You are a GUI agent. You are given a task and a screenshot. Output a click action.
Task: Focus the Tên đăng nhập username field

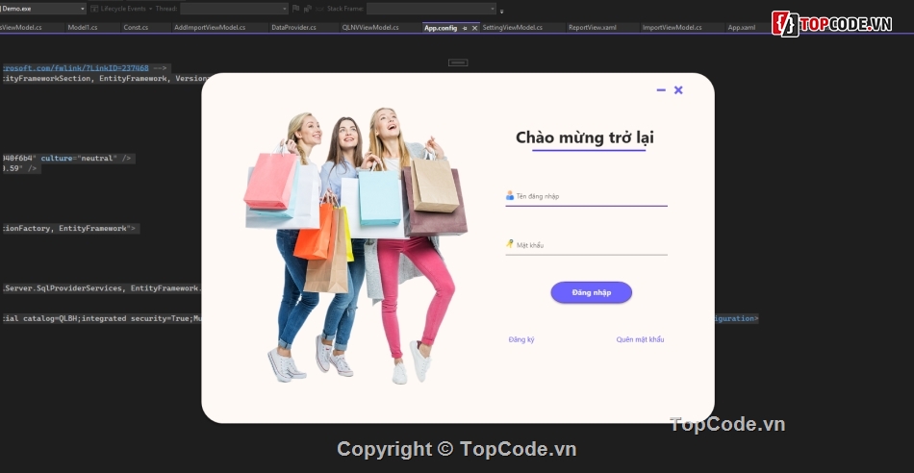tap(587, 197)
